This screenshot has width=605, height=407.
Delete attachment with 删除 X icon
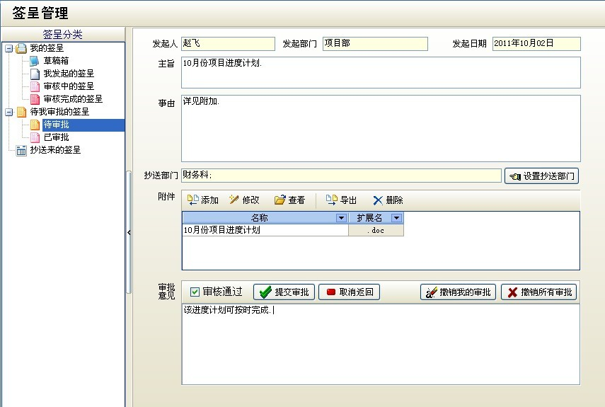pos(378,200)
